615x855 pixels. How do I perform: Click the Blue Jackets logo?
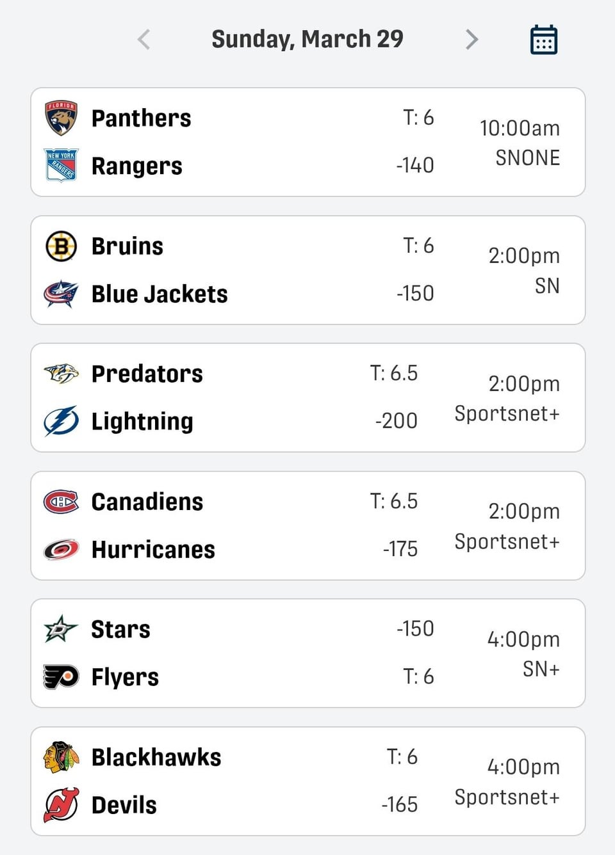point(61,294)
